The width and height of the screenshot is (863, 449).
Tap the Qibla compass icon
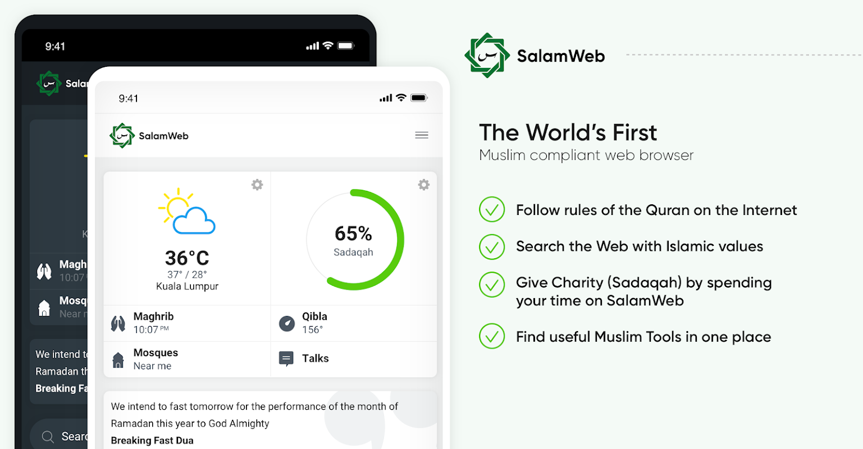[287, 323]
